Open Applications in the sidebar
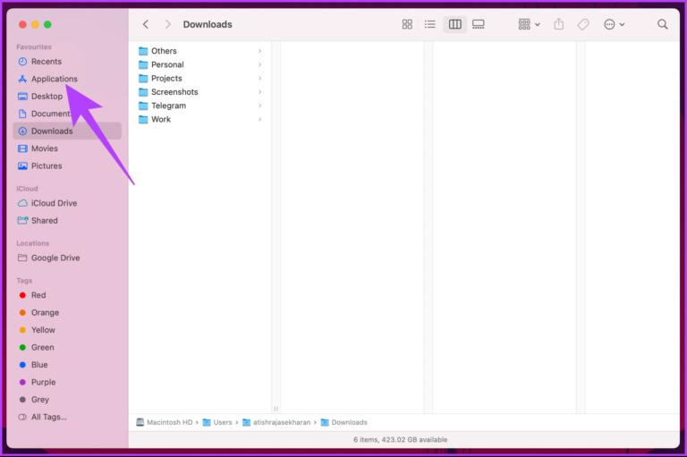This screenshot has width=687, height=457. click(67, 79)
